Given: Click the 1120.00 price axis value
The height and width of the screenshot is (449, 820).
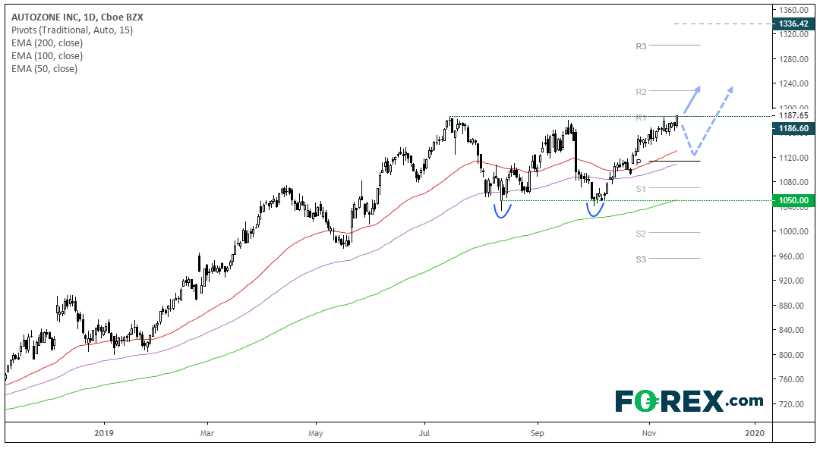Looking at the screenshot, I should tap(793, 157).
